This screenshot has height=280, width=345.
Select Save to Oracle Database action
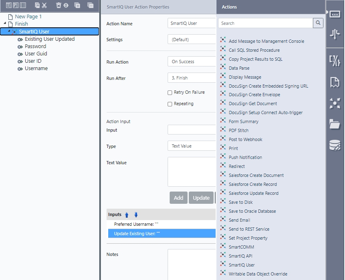[x=252, y=211]
